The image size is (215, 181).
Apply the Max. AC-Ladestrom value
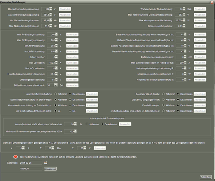click(x=72, y=68)
